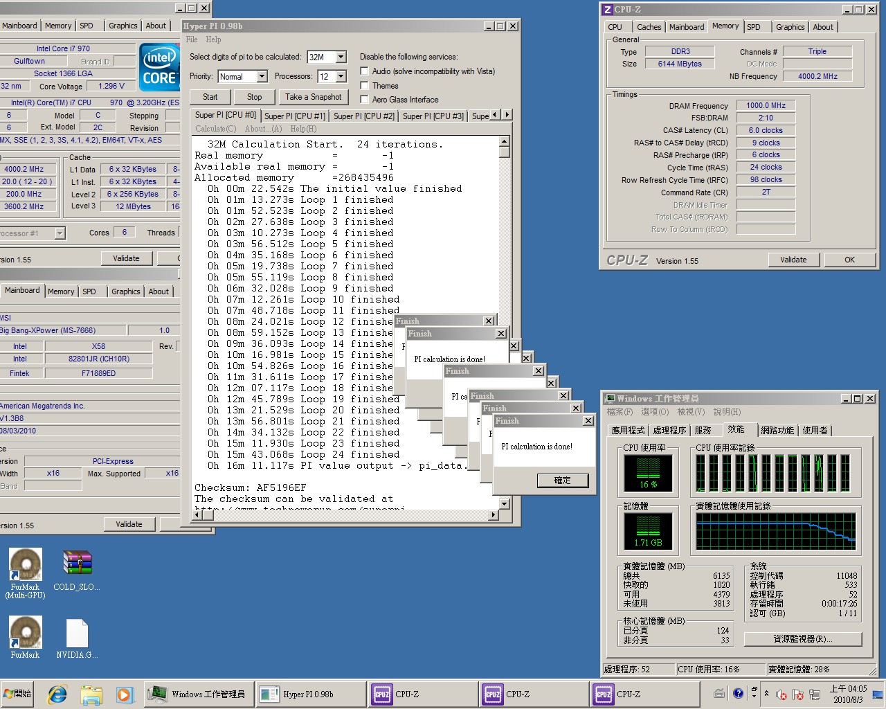Click the DRAM Frequency 1000.0 MHz value
Image resolution: width=886 pixels, height=709 pixels.
pyautogui.click(x=766, y=105)
